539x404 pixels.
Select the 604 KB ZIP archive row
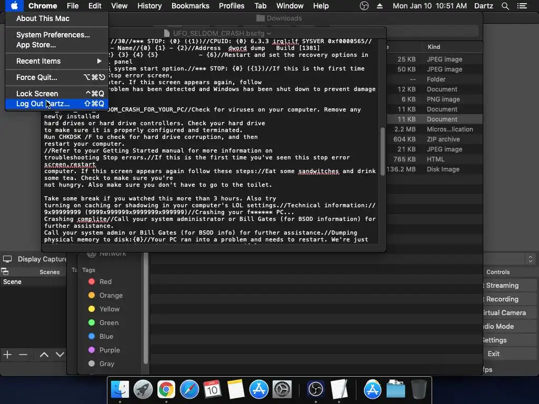pyautogui.click(x=434, y=139)
